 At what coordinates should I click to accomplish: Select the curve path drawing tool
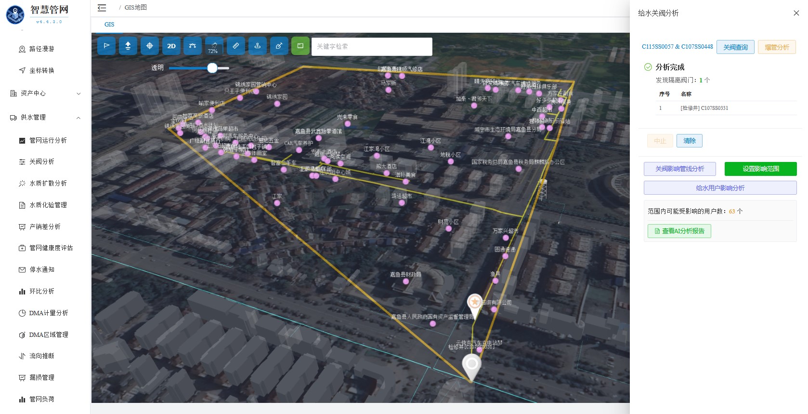pos(193,46)
